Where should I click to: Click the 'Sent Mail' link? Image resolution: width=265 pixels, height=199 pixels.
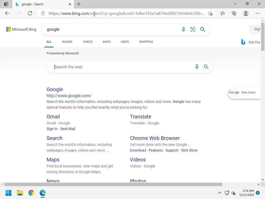point(68,129)
